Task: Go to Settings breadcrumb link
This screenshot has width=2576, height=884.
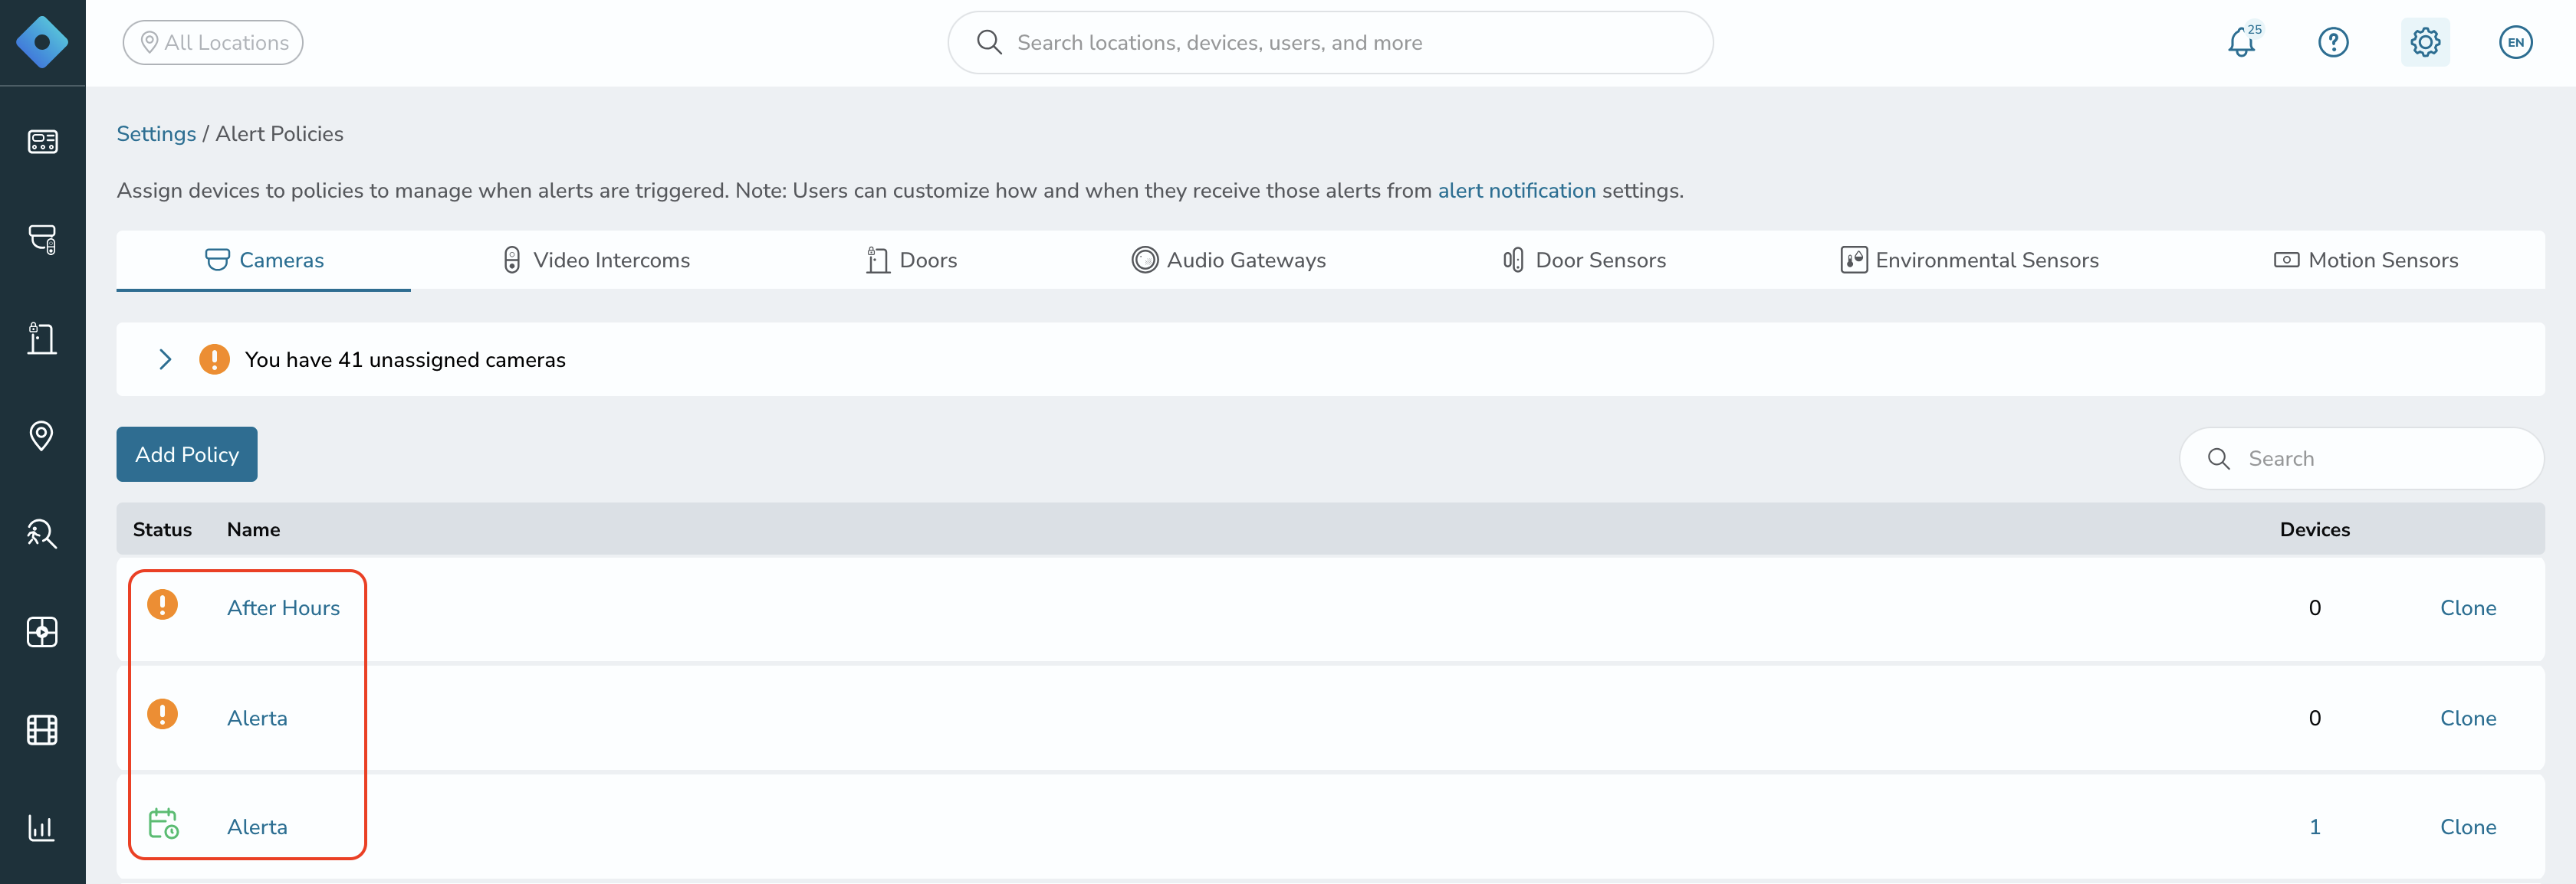Action: click(x=156, y=134)
